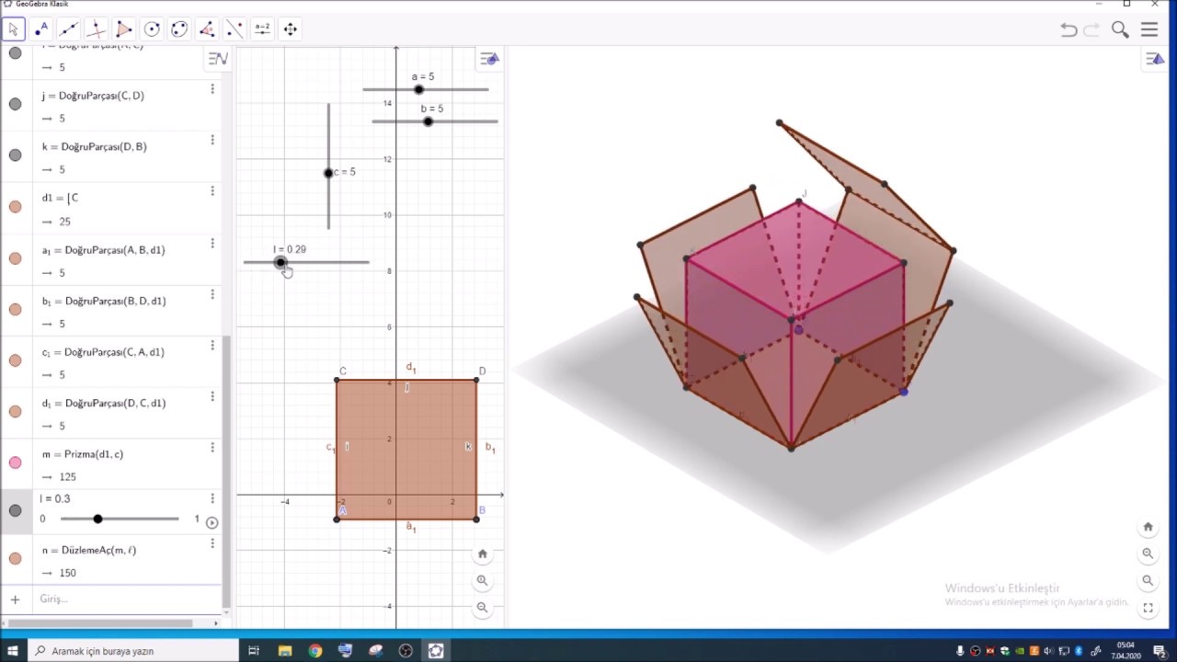Select the Slider a=2 tool
The height and width of the screenshot is (662, 1177).
262,29
